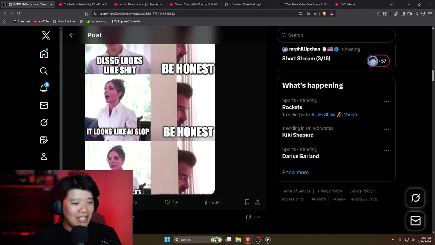Image resolution: width=435 pixels, height=245 pixels.
Task: Open floating Grok button at bottom right
Action: 415,198
